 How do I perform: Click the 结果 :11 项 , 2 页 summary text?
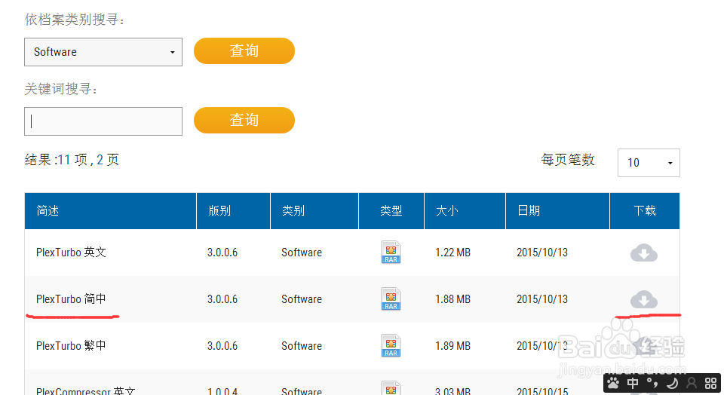(72, 160)
